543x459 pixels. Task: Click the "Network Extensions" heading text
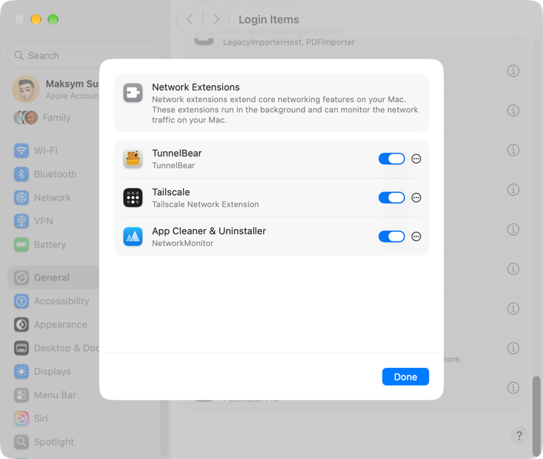196,87
